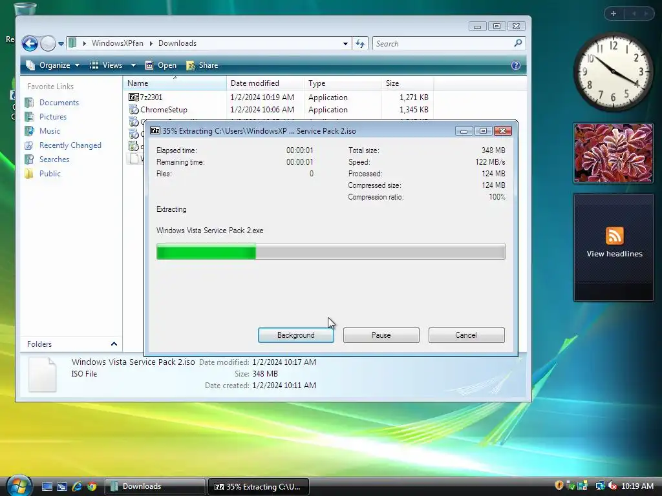The image size is (662, 496).
Task: Click Open in the Explorer toolbar
Action: (x=161, y=65)
